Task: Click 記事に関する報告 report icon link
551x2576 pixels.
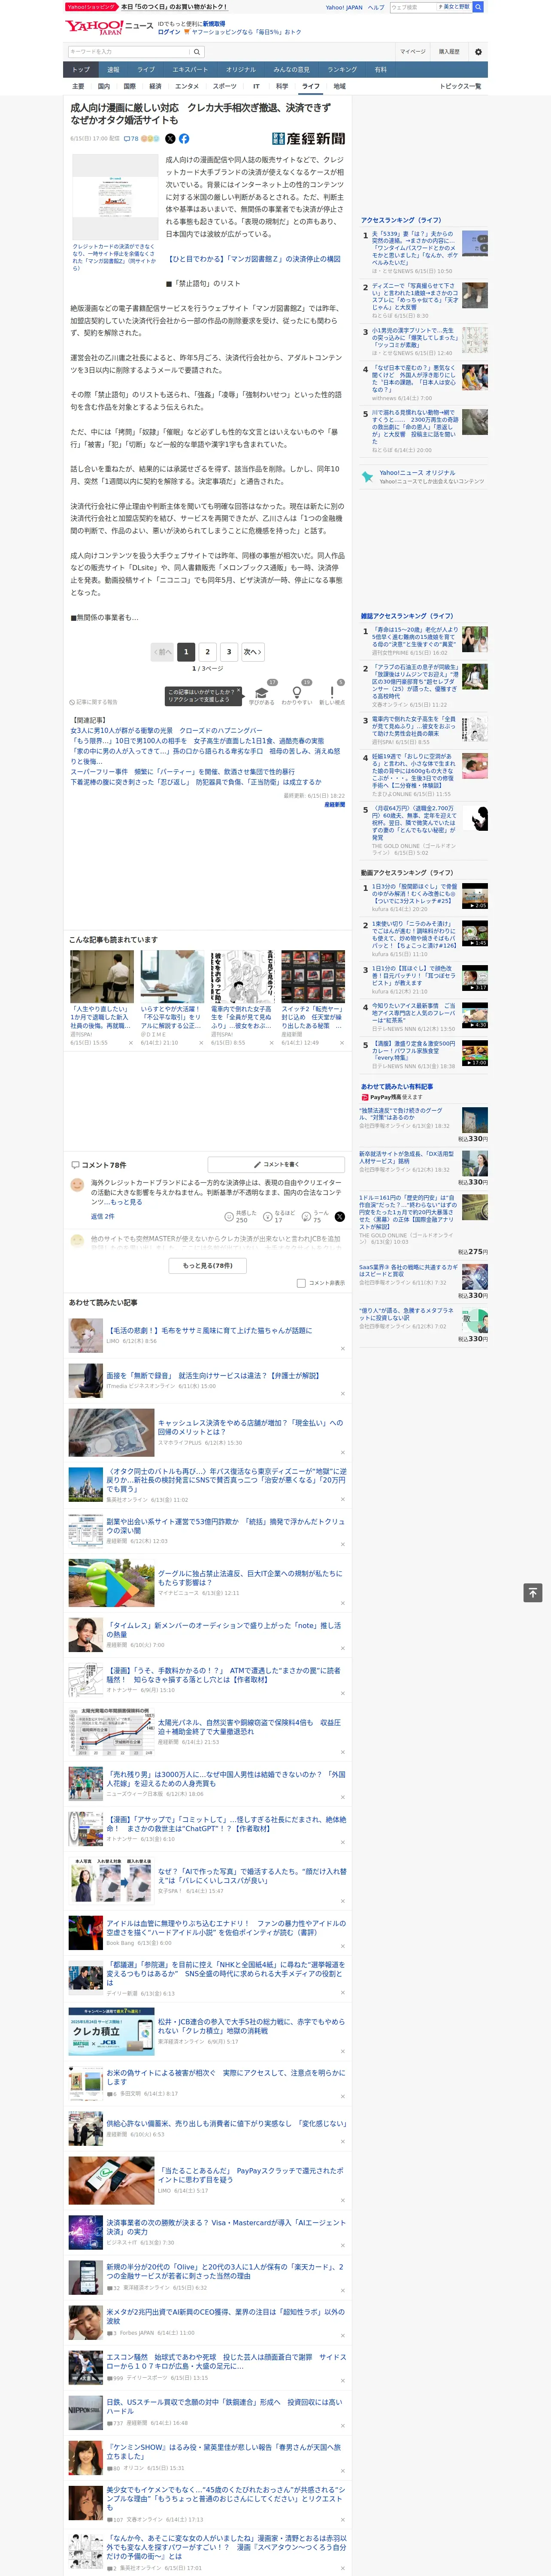Action: (93, 702)
